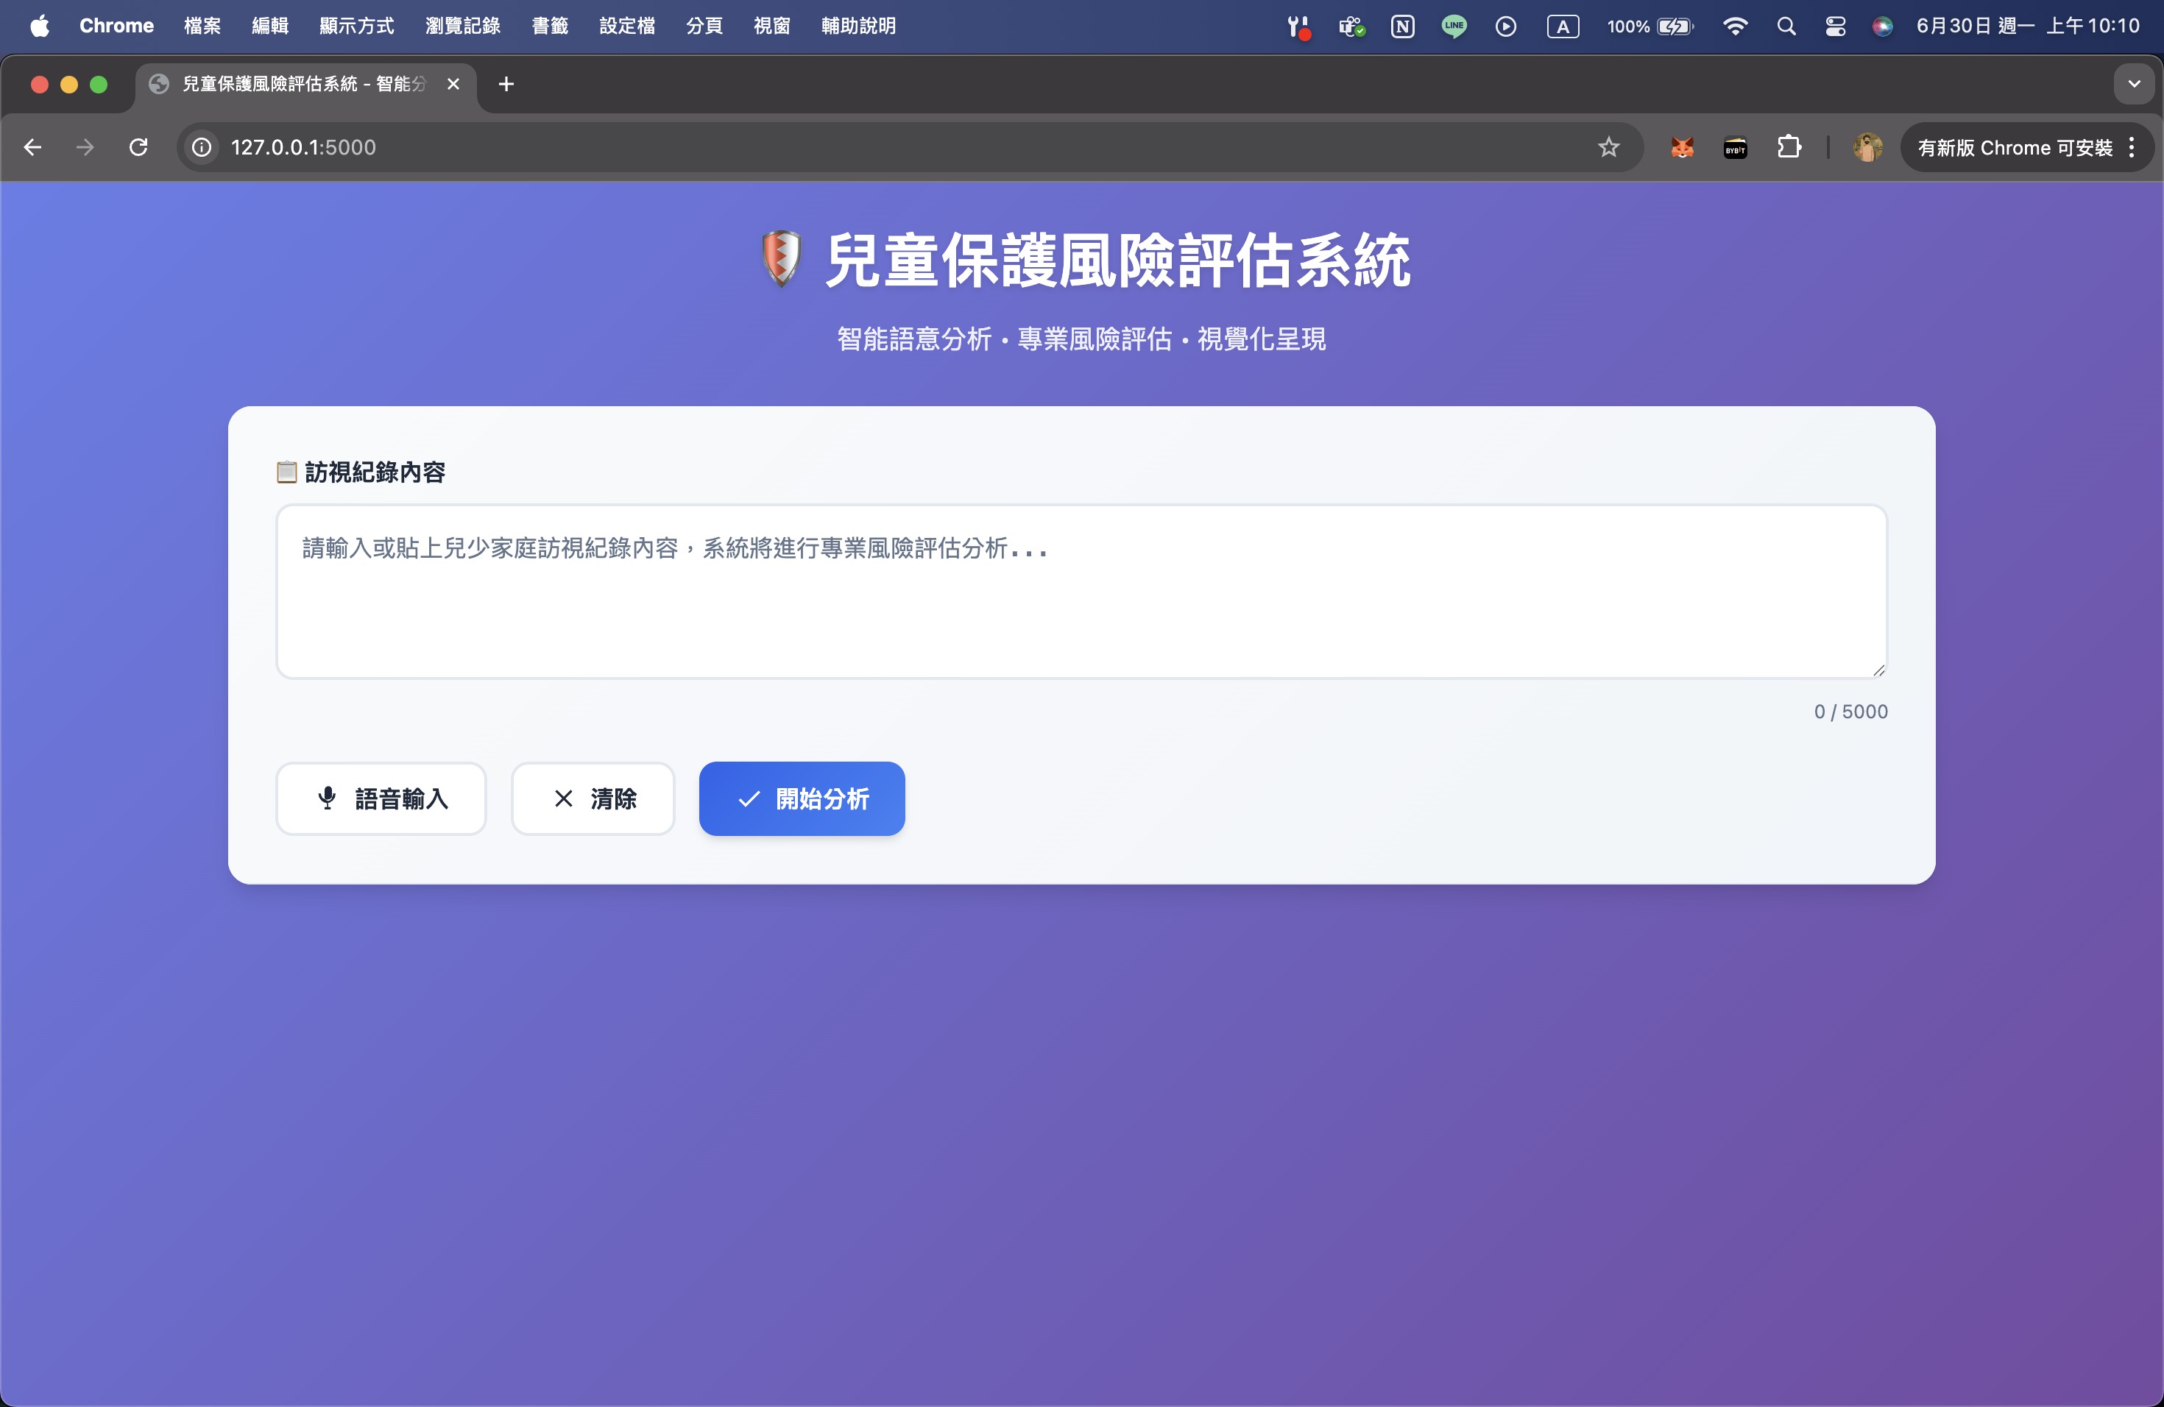This screenshot has width=2164, height=1407.
Task: Open the MetaMask fox extension
Action: 1681,147
